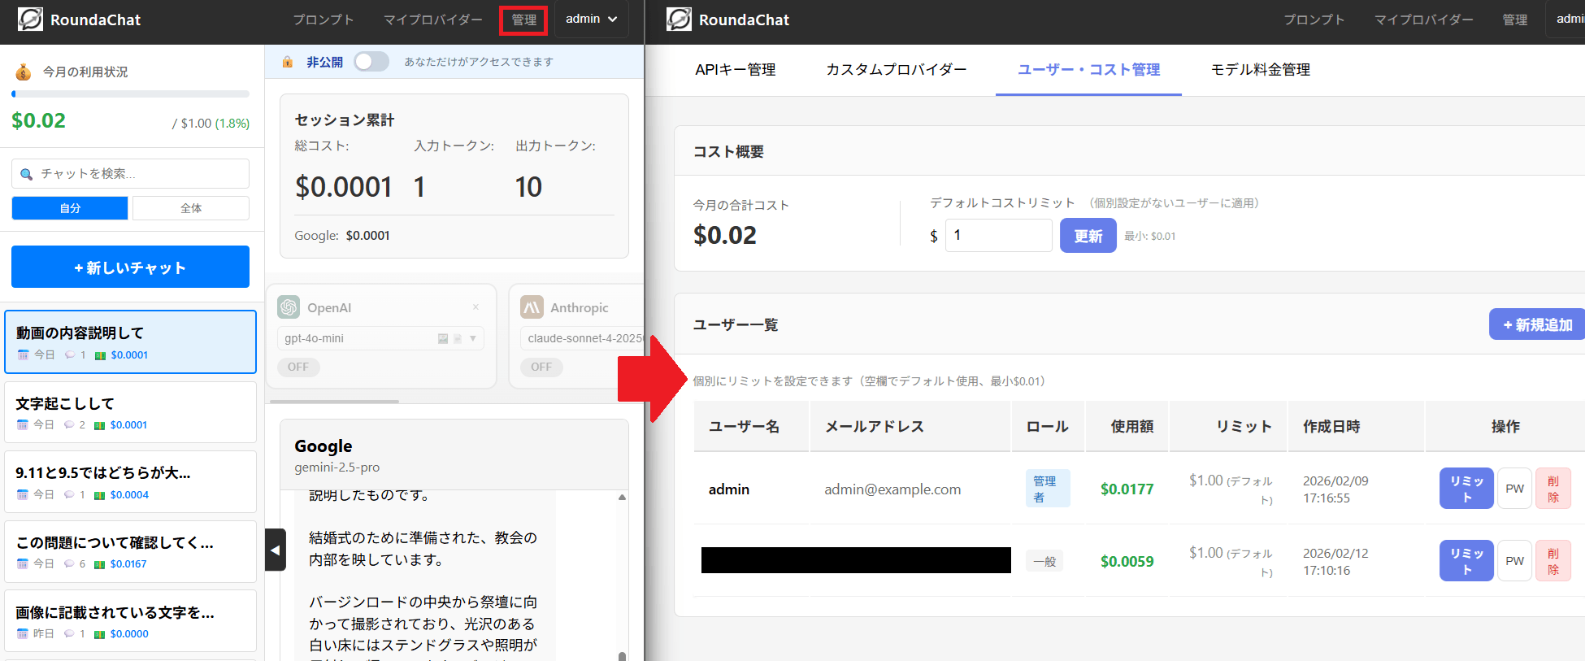Toggle the 非公開 privacy switch

[x=371, y=62]
